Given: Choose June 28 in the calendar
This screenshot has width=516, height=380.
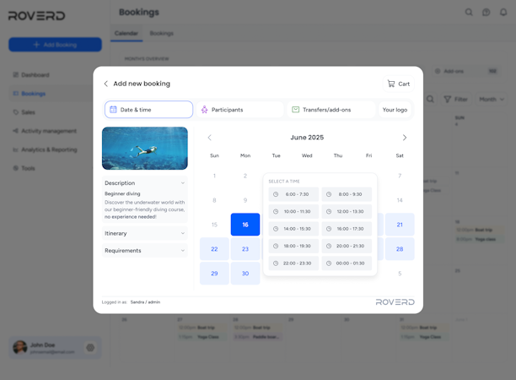Looking at the screenshot, I should point(400,249).
